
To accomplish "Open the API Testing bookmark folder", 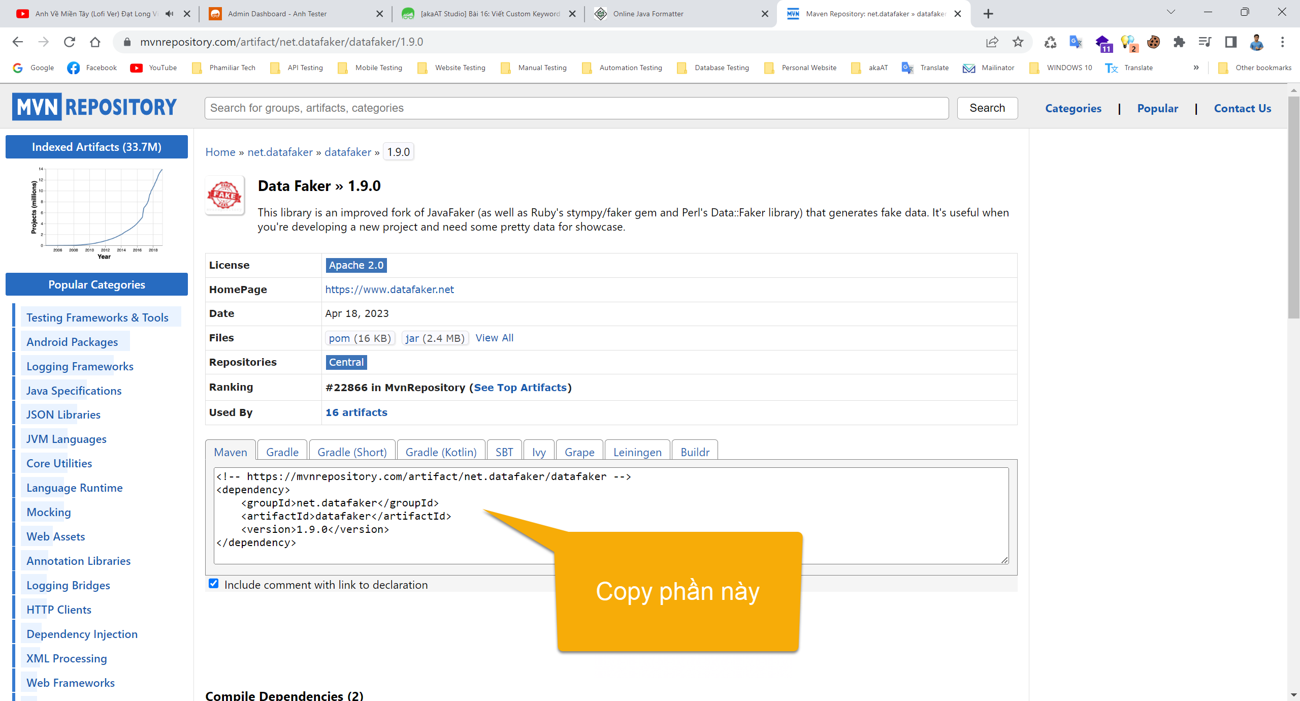I will pos(297,68).
